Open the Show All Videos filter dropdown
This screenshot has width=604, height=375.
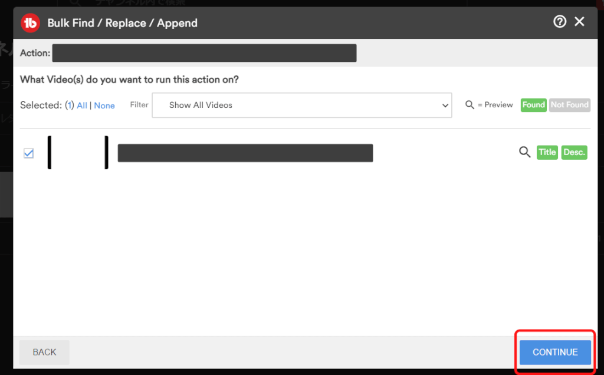pos(302,105)
